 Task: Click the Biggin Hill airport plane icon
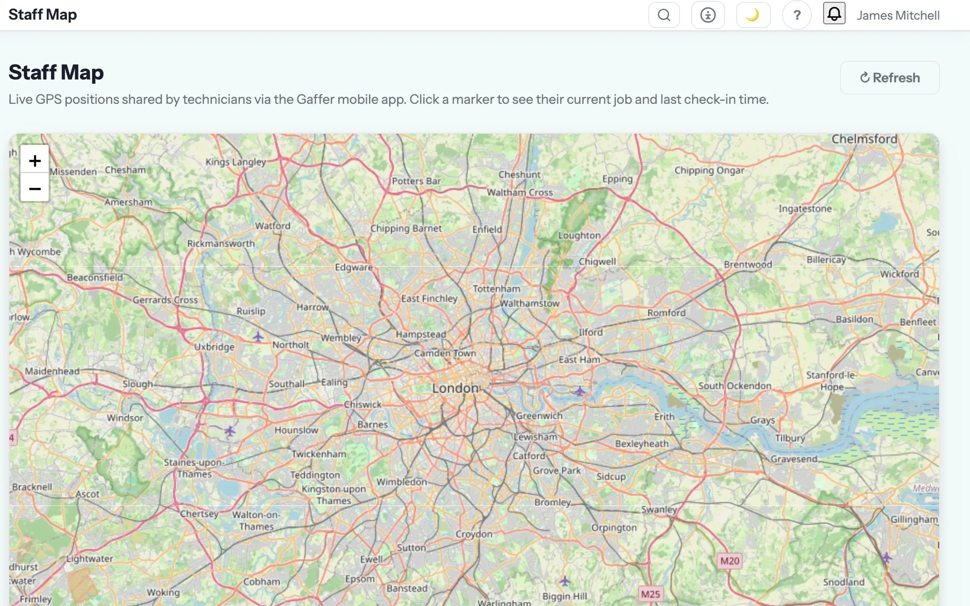pos(565,581)
